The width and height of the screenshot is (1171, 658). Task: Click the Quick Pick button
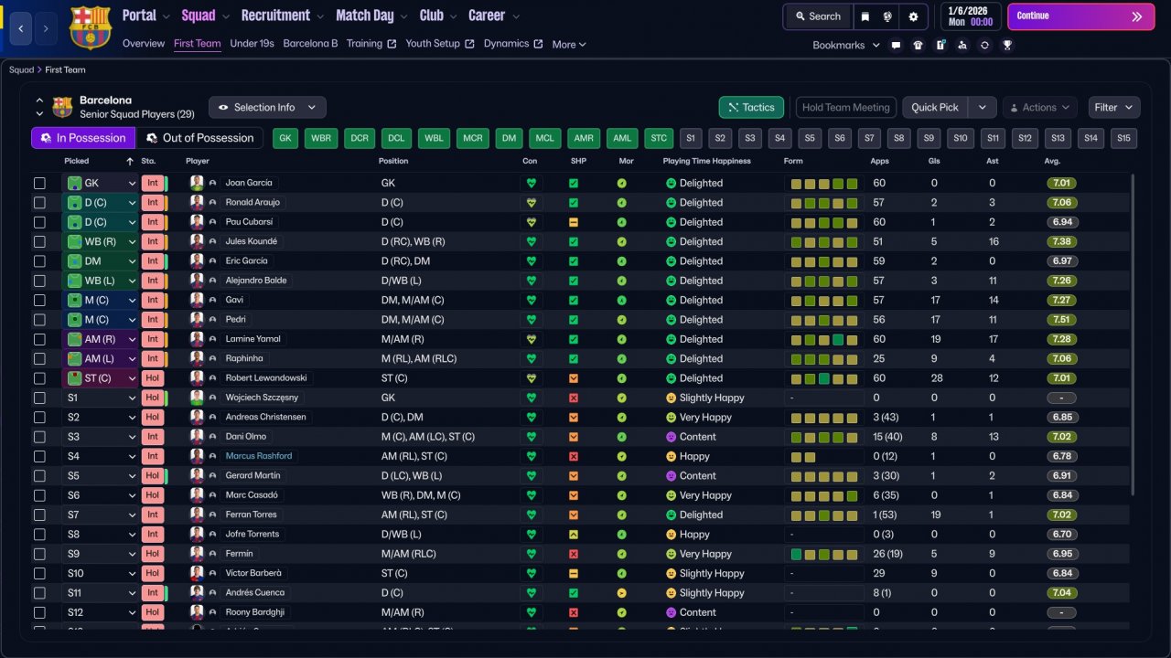pyautogui.click(x=935, y=107)
